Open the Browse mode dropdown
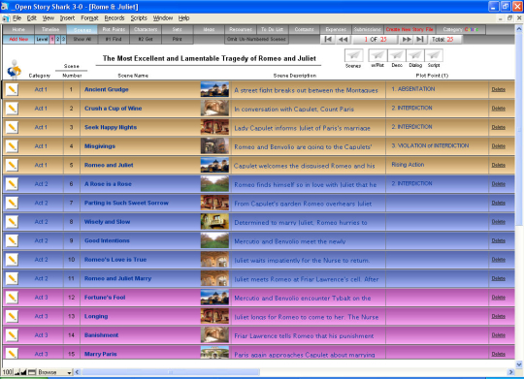 click(54, 372)
